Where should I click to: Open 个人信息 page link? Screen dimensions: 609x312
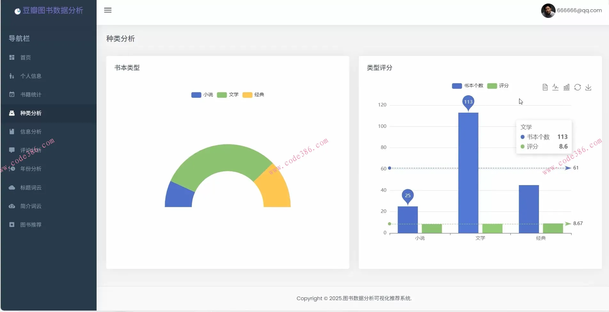(31, 76)
